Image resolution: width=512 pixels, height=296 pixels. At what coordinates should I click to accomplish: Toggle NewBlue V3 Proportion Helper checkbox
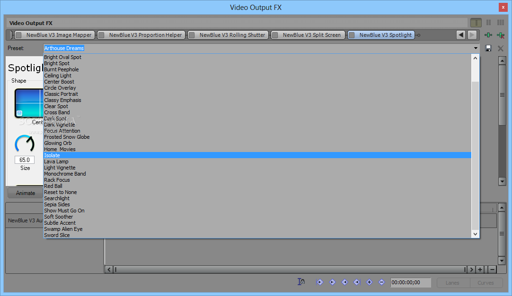[101, 35]
